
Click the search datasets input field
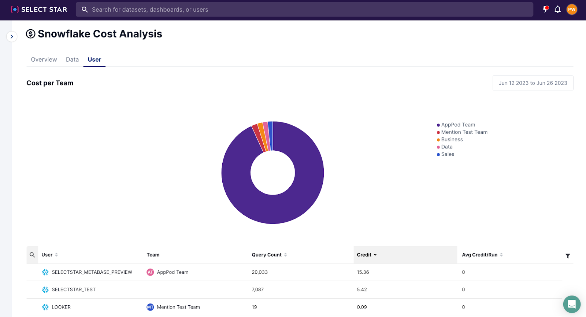point(304,10)
